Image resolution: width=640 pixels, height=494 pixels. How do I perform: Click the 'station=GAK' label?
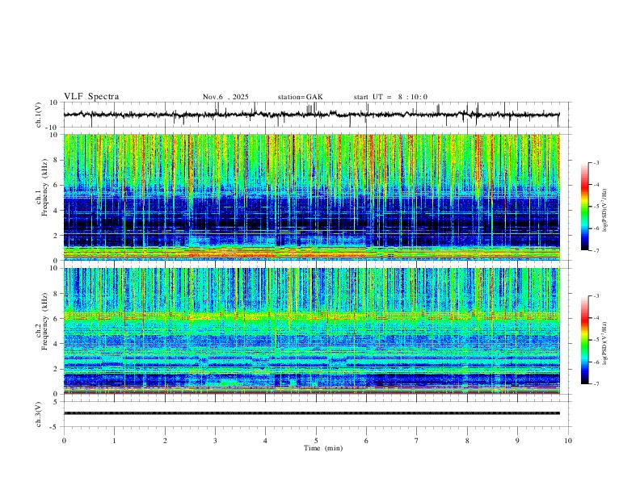pyautogui.click(x=300, y=97)
